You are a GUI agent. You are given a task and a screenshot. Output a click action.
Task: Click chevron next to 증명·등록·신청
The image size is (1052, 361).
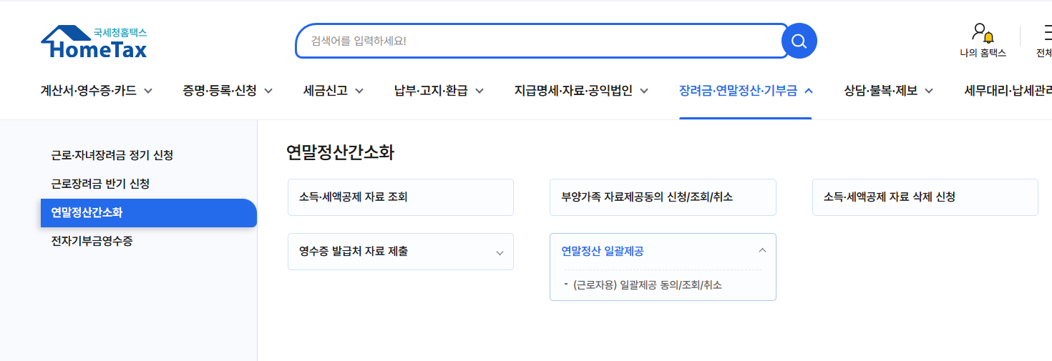(268, 91)
